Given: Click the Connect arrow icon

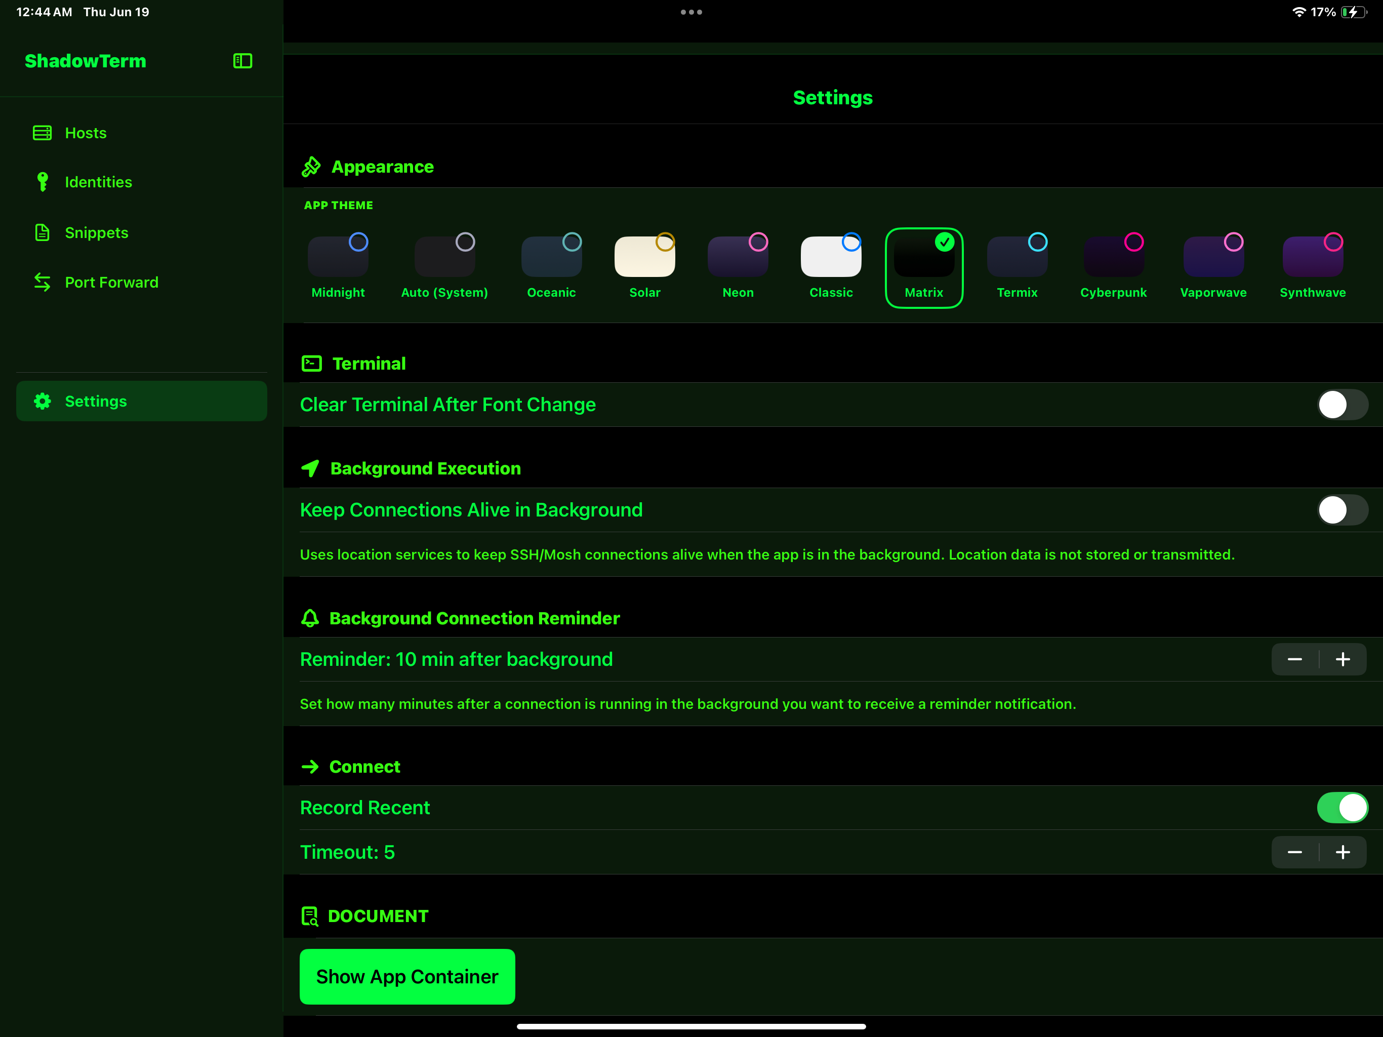Looking at the screenshot, I should tap(310, 767).
